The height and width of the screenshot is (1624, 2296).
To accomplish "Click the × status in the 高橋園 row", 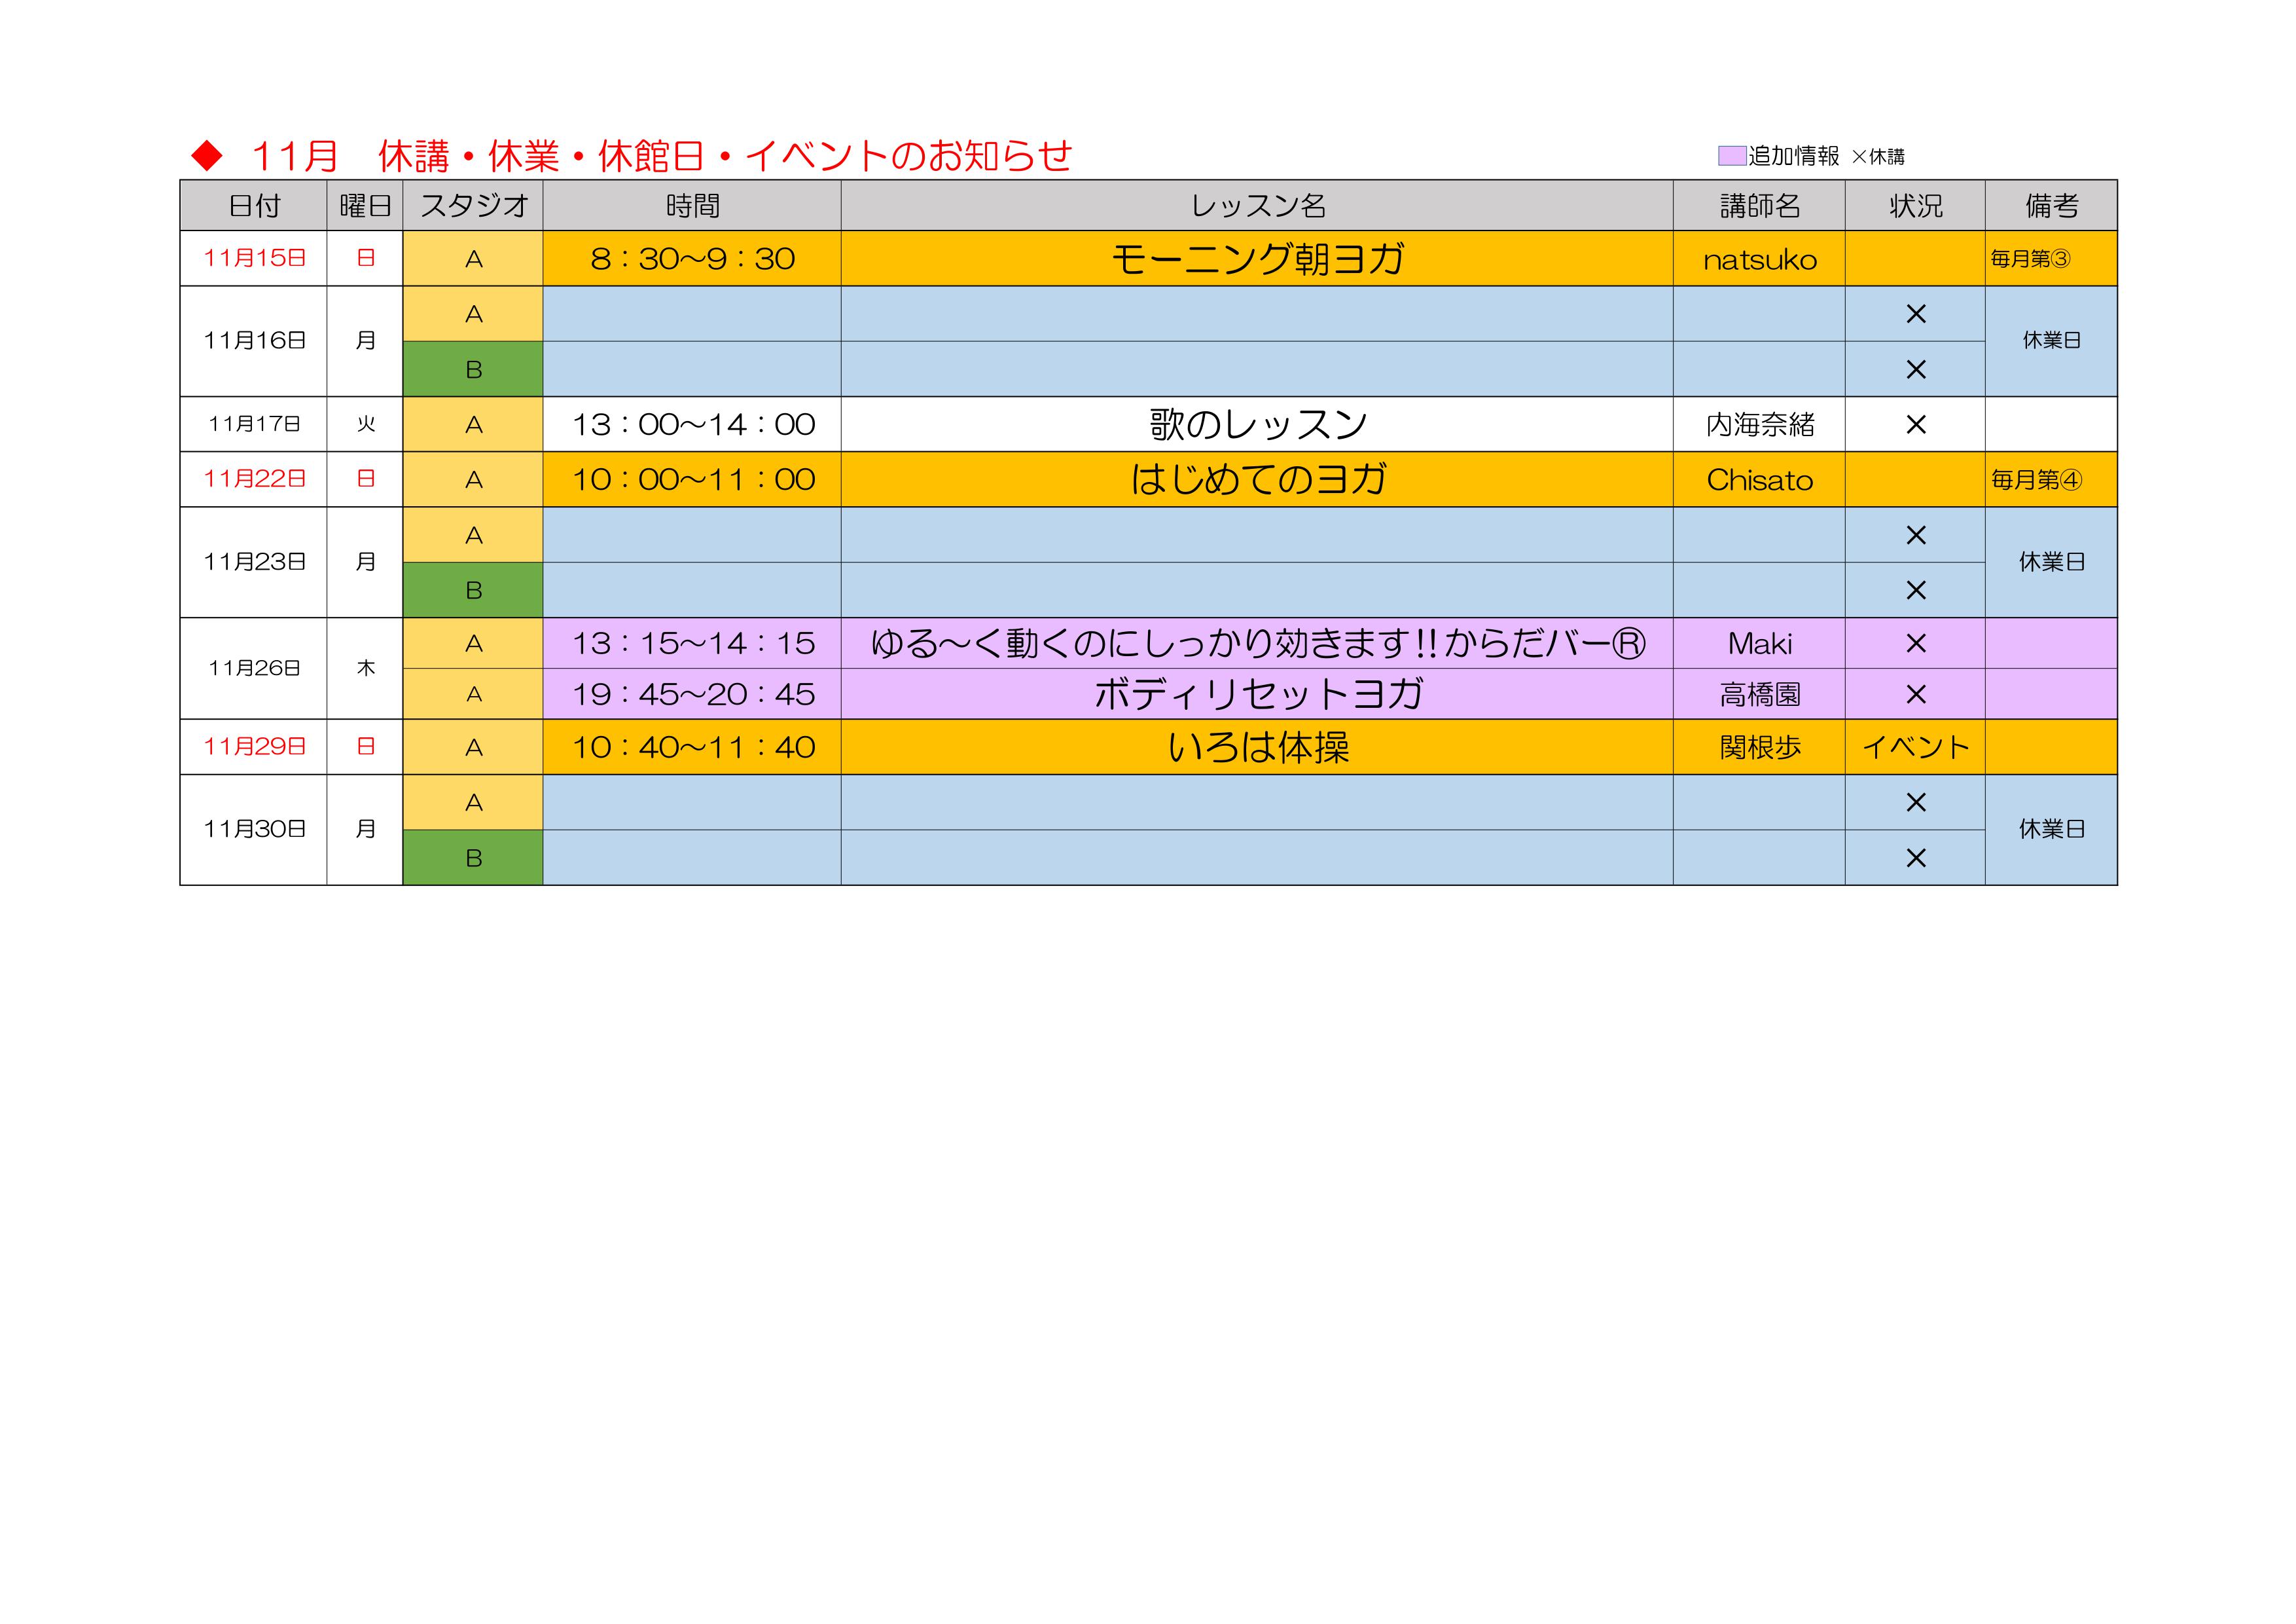I will click(1915, 694).
